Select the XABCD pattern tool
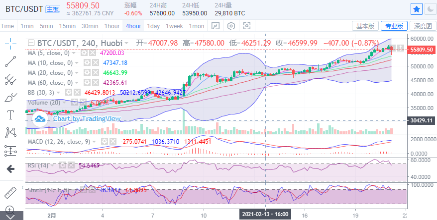This screenshot has height=220, width=437. 10,133
